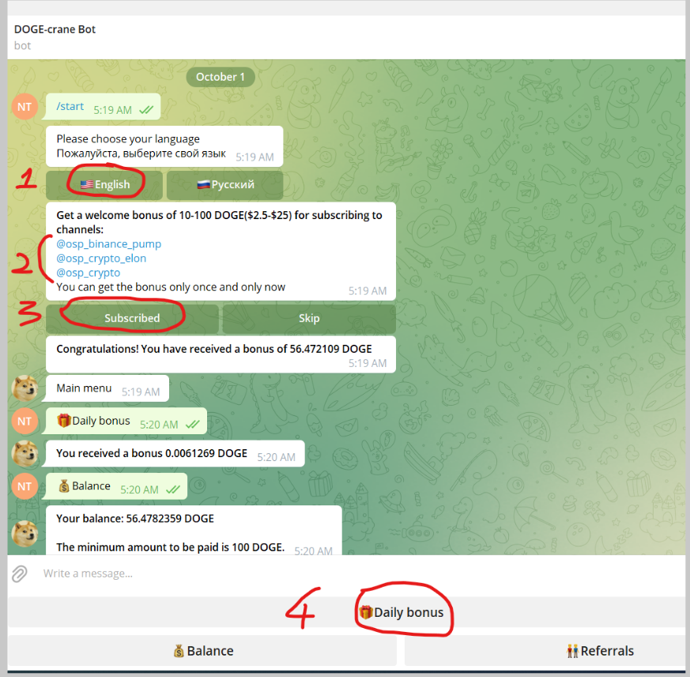Choose the Русский language button
Screen dimensions: 690x677
coord(225,184)
